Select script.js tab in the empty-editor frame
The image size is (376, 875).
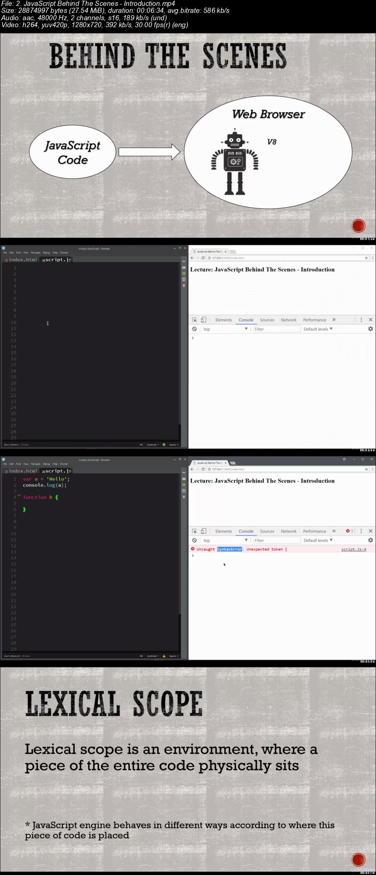click(56, 259)
